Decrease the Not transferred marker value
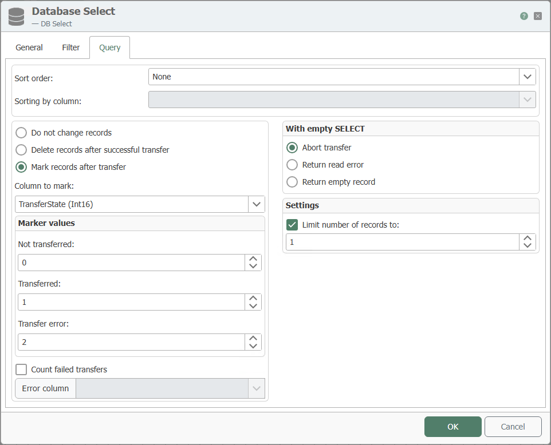Viewport: 551px width, 445px height. (253, 267)
